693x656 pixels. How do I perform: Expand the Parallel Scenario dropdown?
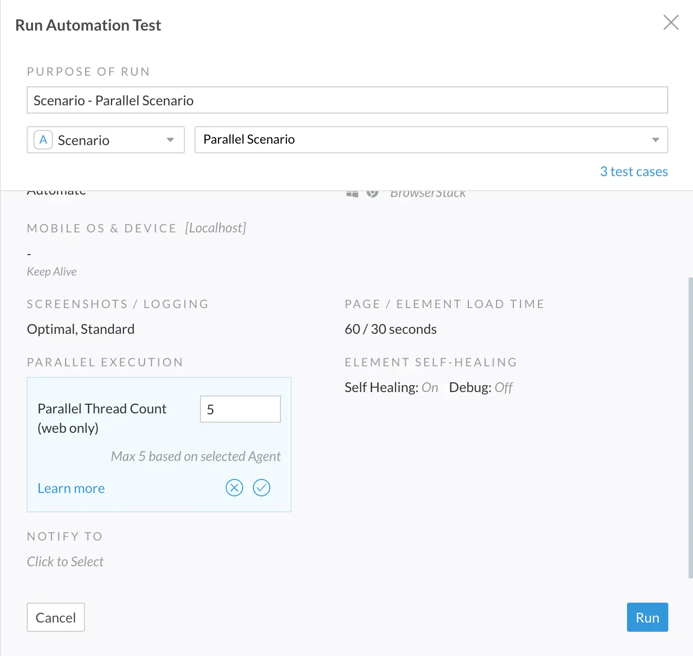431,140
